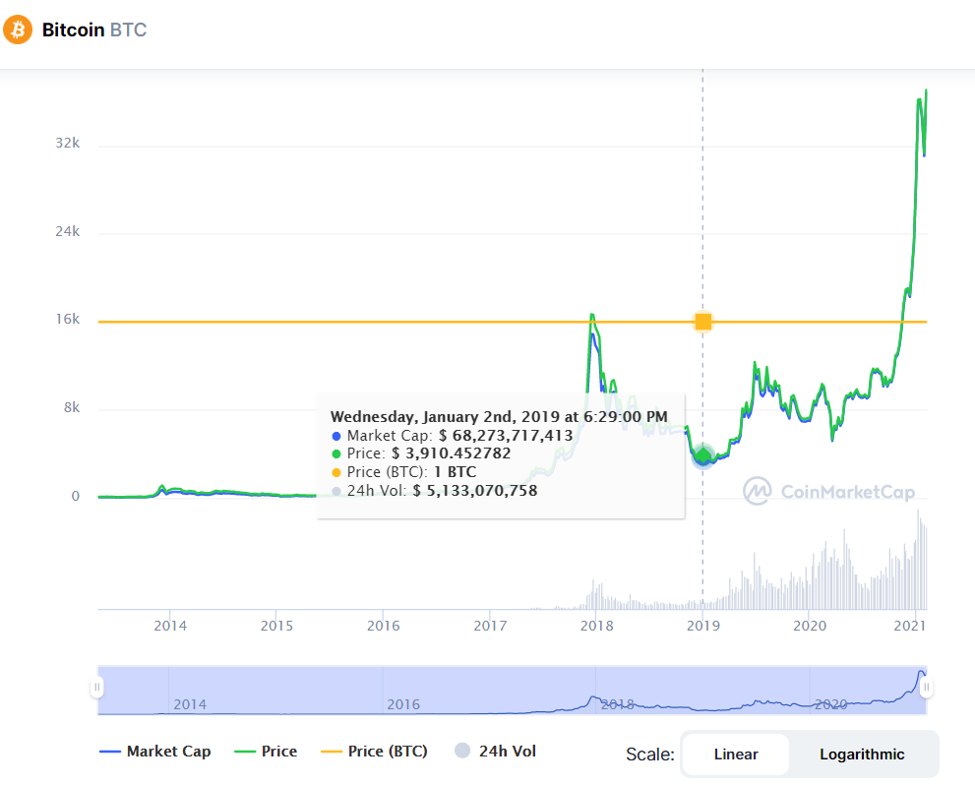Click the yellow Price (BTC) marker square
The width and height of the screenshot is (975, 785).
(703, 322)
